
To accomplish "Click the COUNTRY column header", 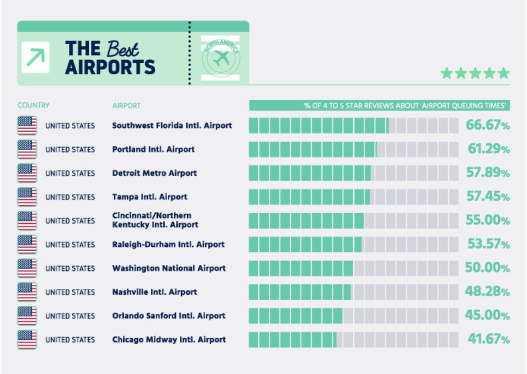I will 33,105.
